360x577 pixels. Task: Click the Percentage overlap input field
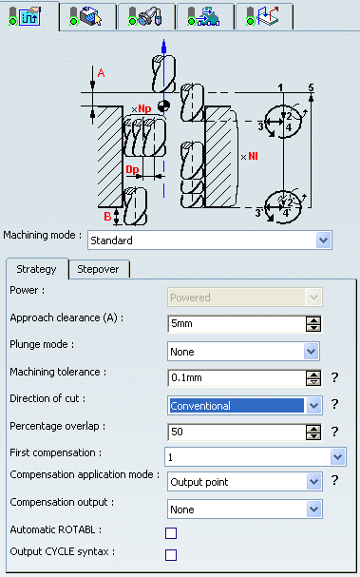click(237, 432)
